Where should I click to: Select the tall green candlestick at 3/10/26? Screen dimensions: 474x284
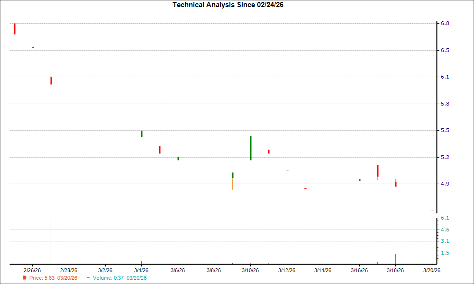[x=250, y=148]
